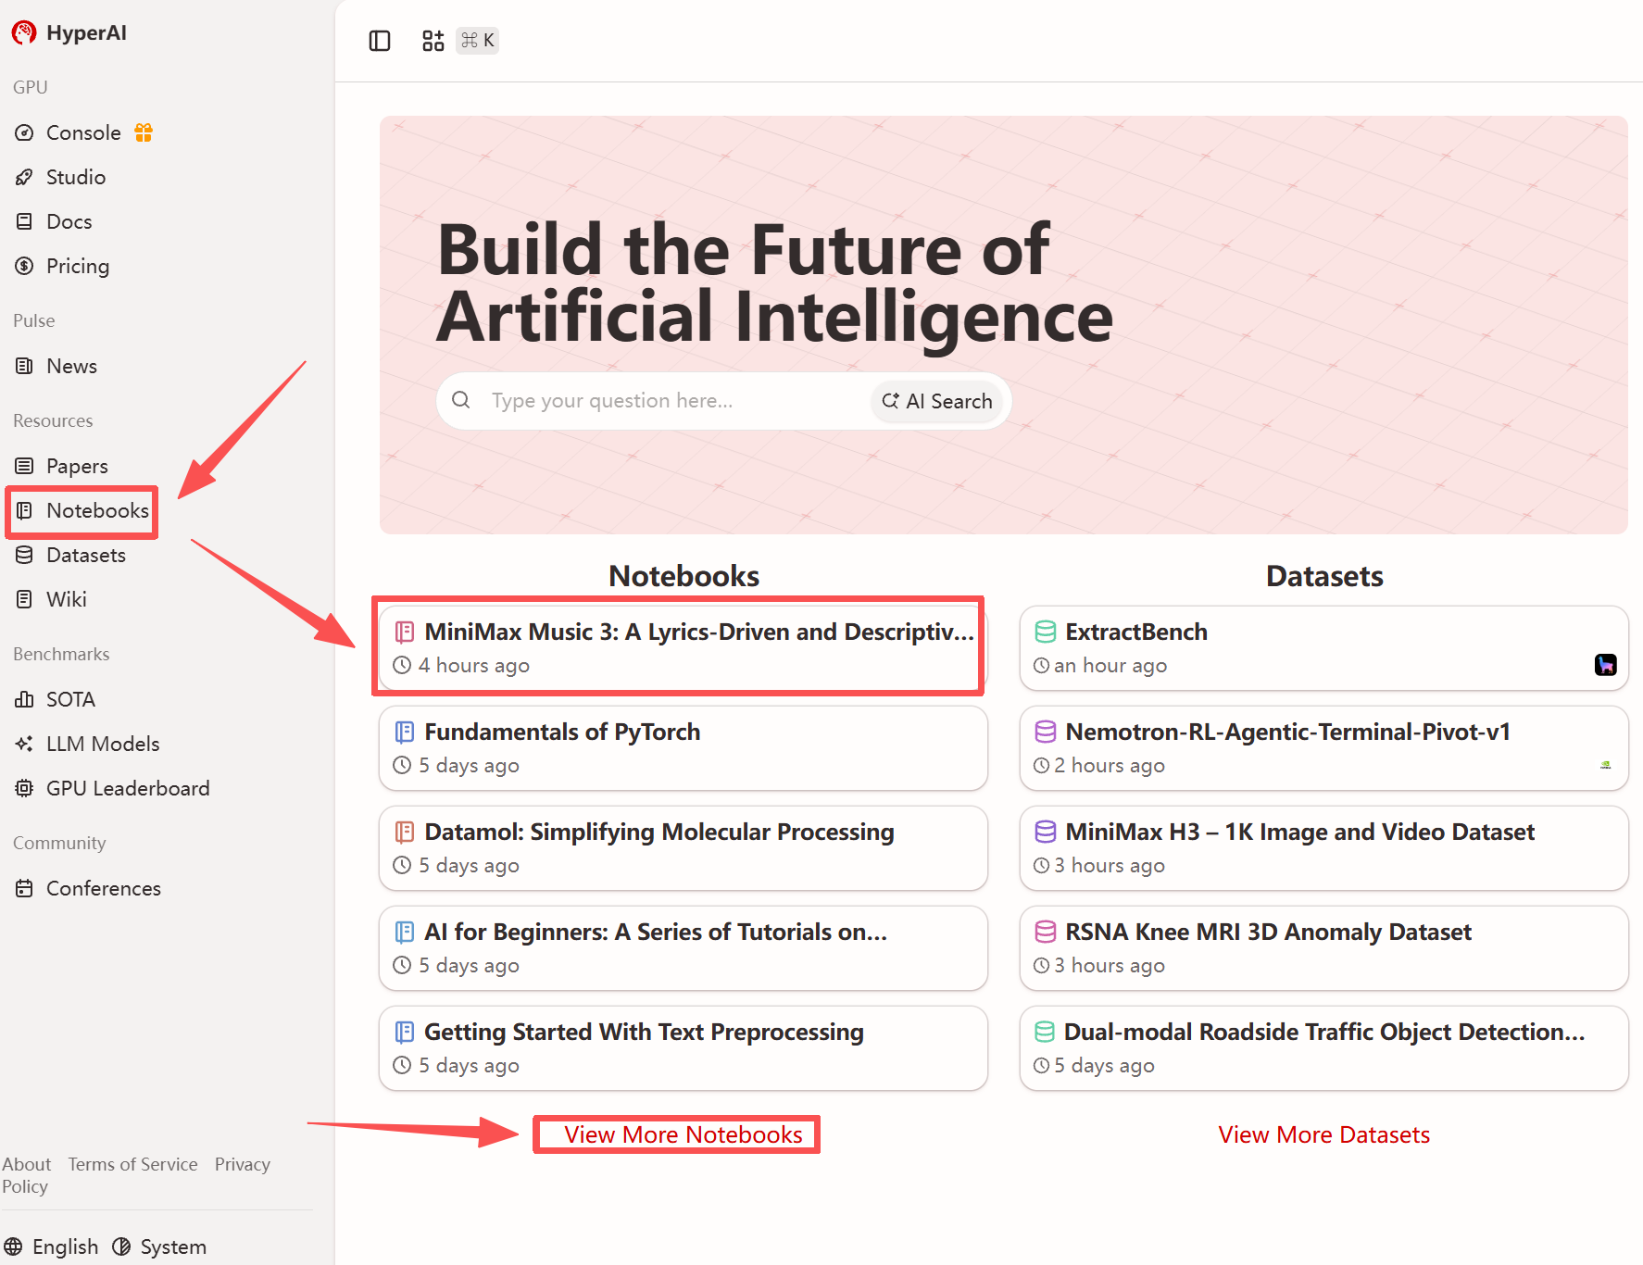Follow the View More Datasets link
The image size is (1643, 1265).
click(x=1324, y=1134)
